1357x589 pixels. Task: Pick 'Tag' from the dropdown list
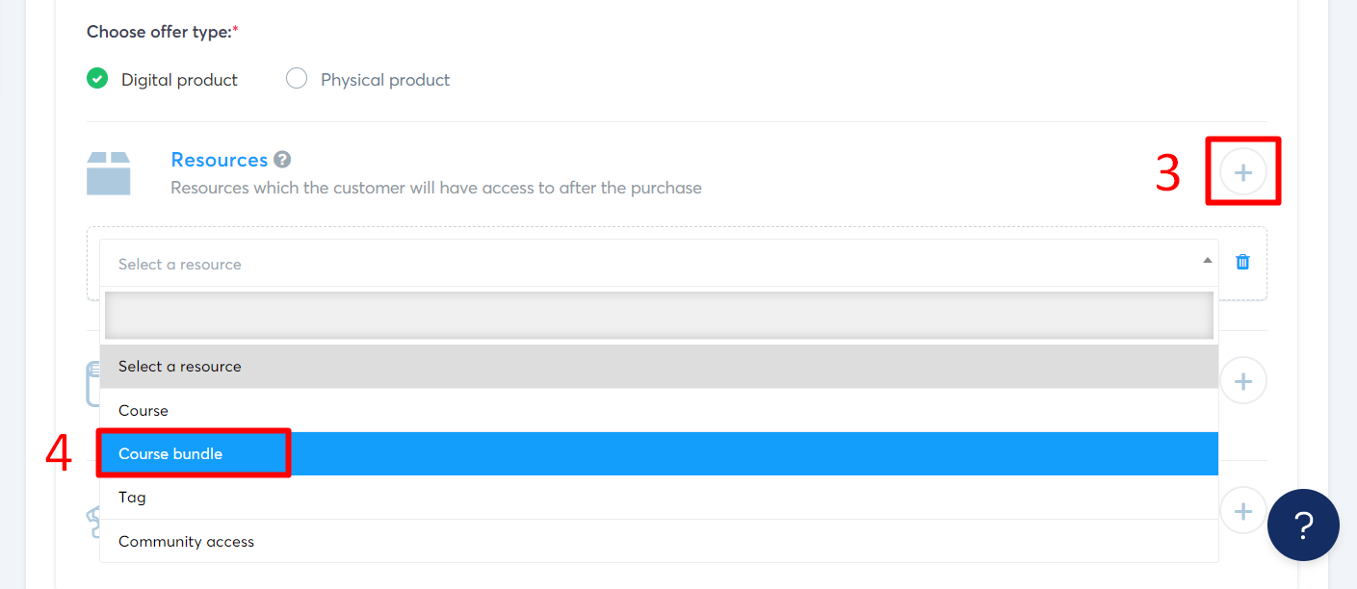131,497
